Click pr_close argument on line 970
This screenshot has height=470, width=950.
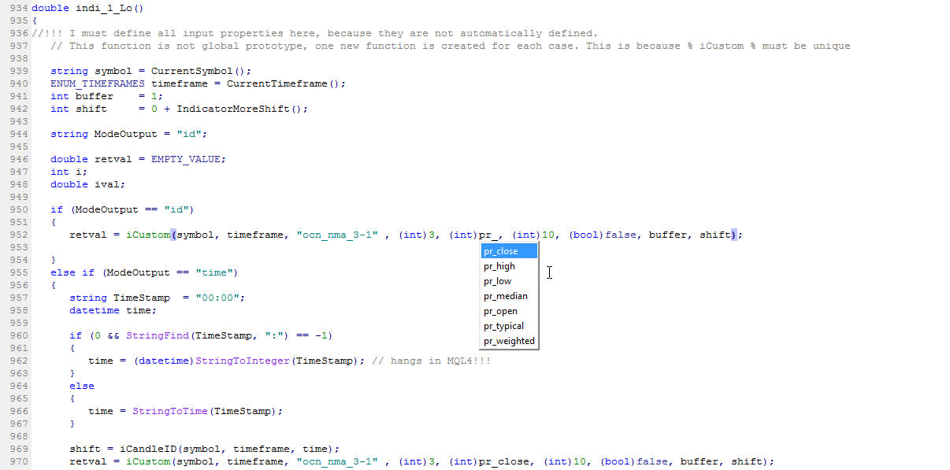pos(504,461)
